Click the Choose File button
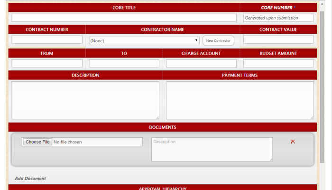 (x=37, y=142)
